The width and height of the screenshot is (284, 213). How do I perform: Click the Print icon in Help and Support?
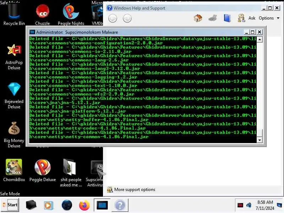213,18
